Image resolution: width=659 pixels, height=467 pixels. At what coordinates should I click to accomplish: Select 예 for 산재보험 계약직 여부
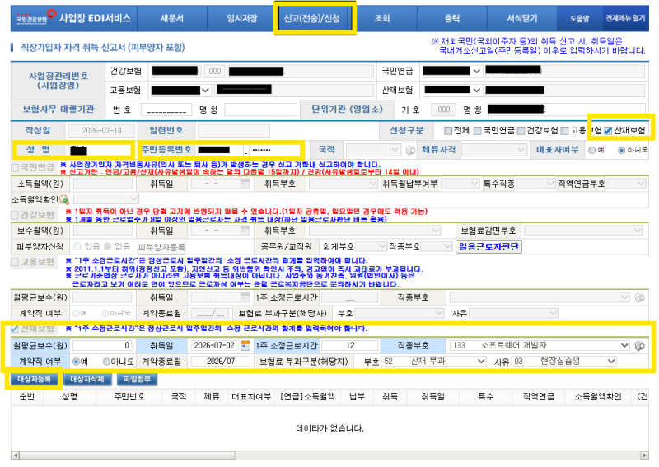(77, 362)
